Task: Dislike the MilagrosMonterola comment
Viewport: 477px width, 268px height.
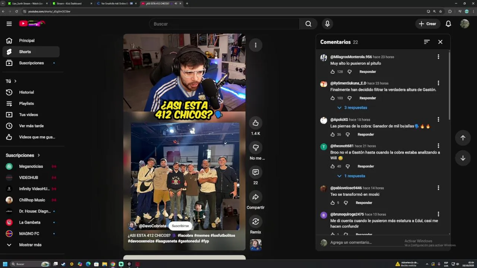Action: click(350, 72)
